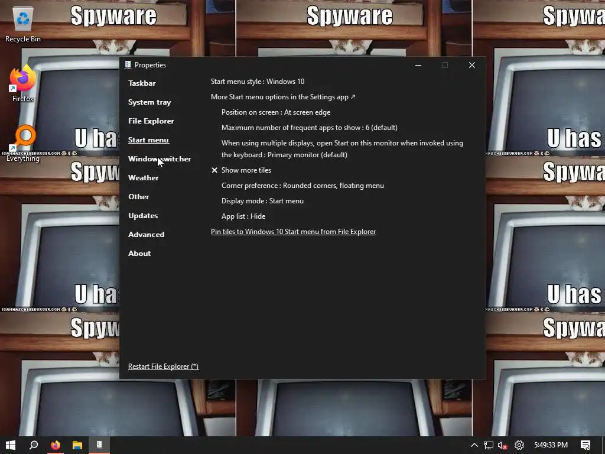This screenshot has height=454, width=605.
Task: Switch to the Taskbar section
Action: pyautogui.click(x=142, y=83)
